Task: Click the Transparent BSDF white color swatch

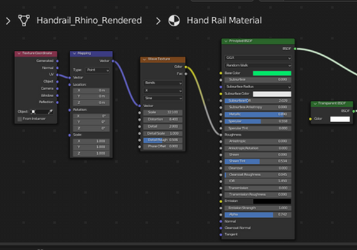Action: tap(340, 119)
